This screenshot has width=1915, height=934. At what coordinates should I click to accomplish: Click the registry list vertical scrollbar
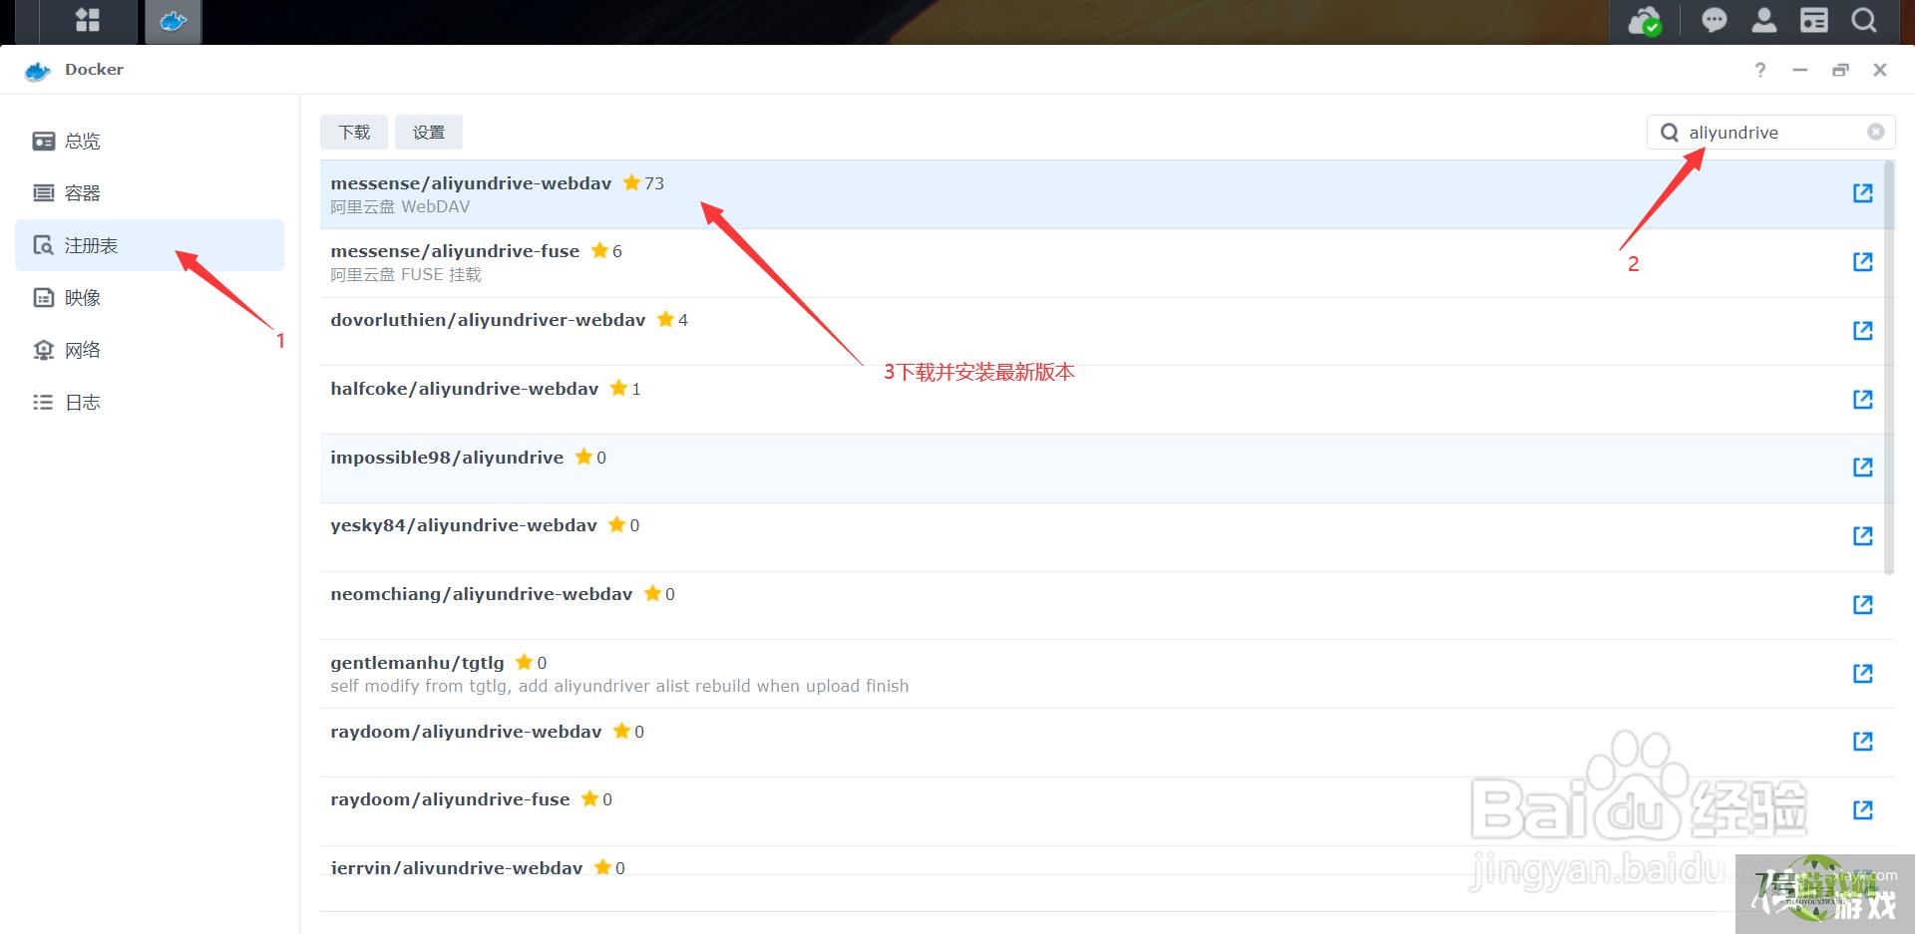(x=1889, y=368)
